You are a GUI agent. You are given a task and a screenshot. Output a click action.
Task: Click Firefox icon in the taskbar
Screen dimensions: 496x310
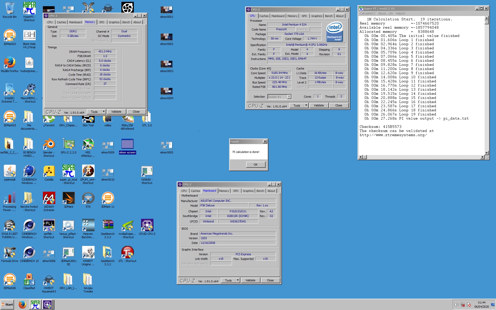pyautogui.click(x=22, y=305)
